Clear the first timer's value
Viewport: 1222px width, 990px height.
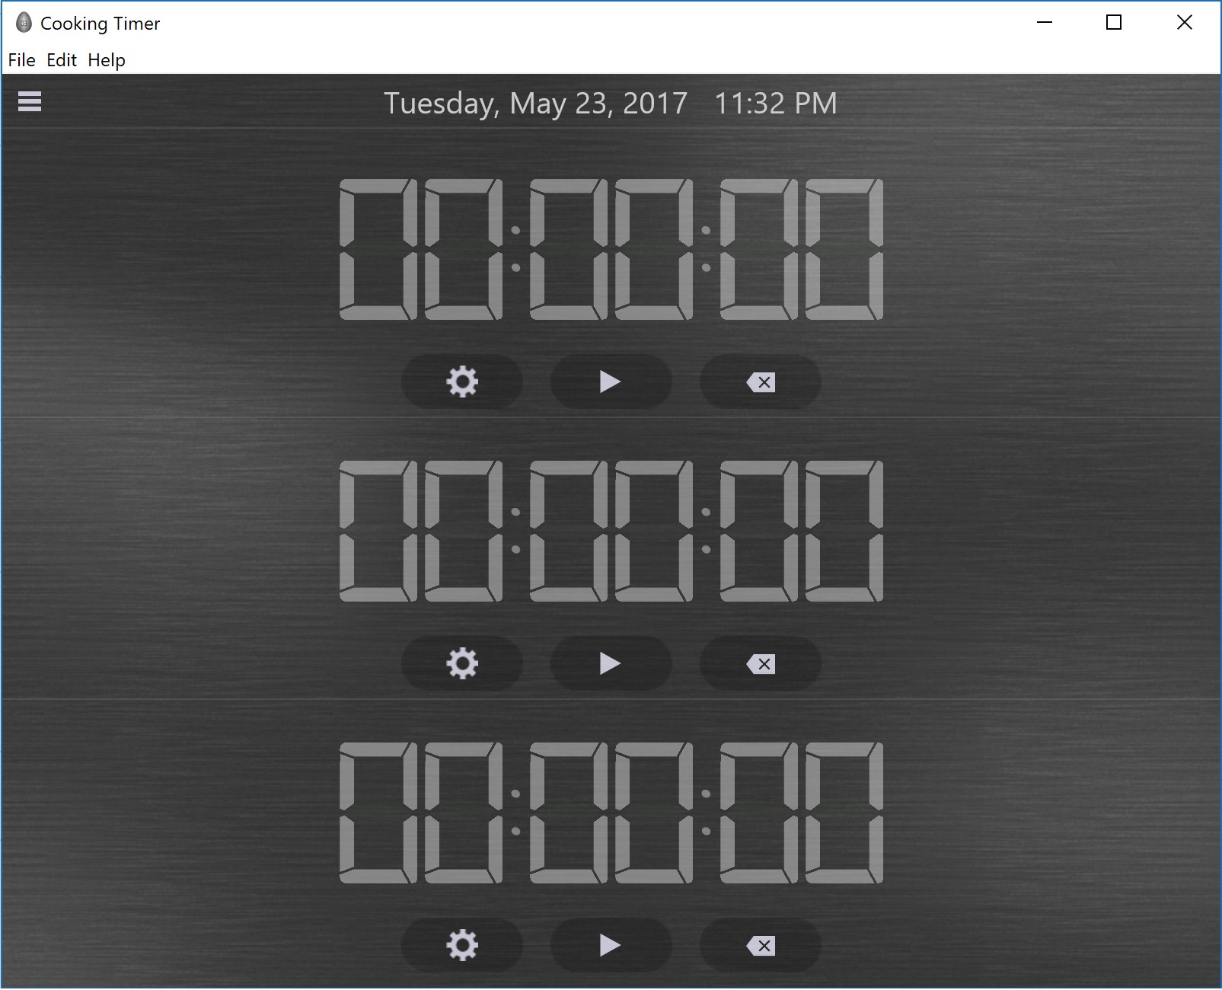click(759, 382)
